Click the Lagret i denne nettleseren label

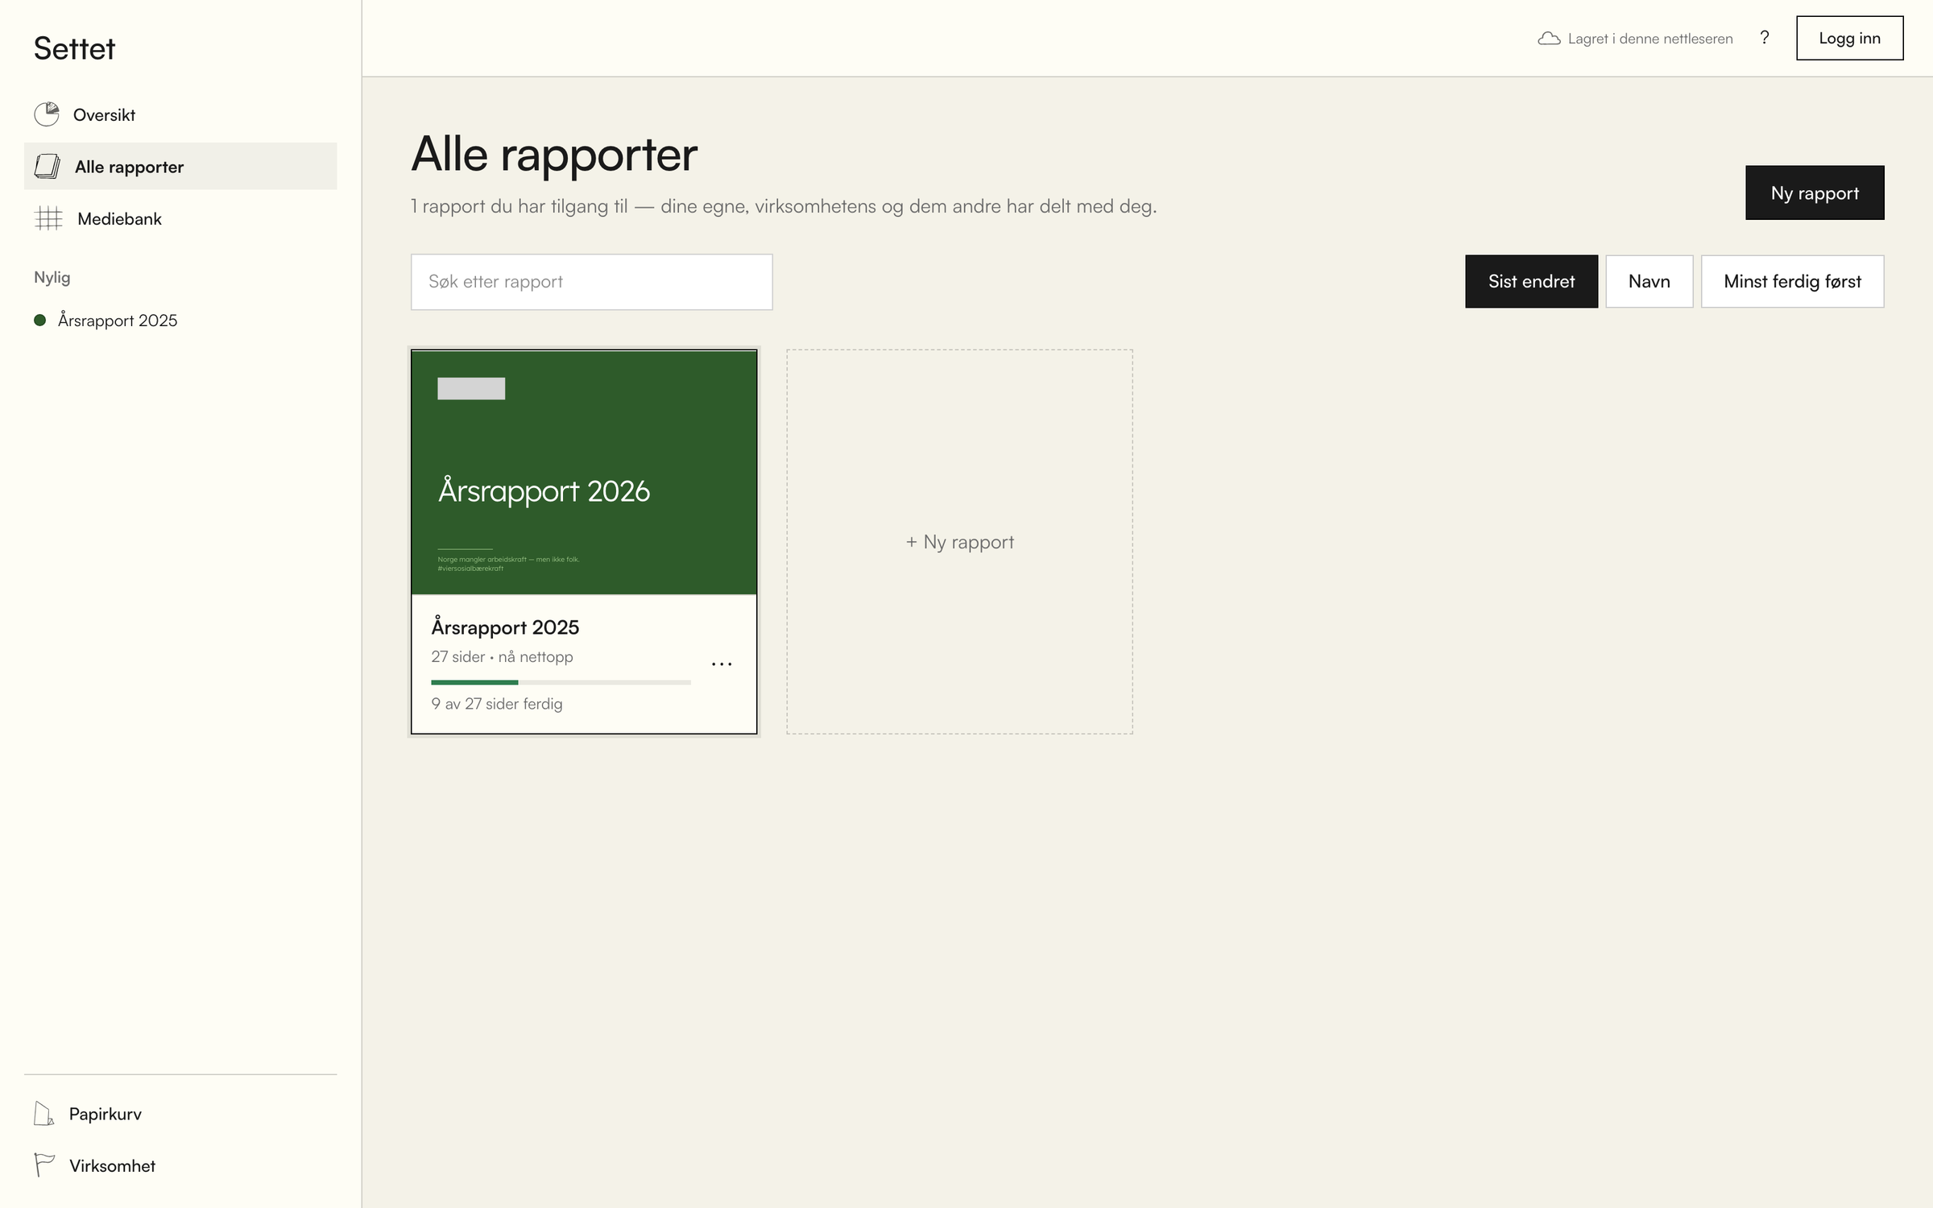click(1650, 39)
